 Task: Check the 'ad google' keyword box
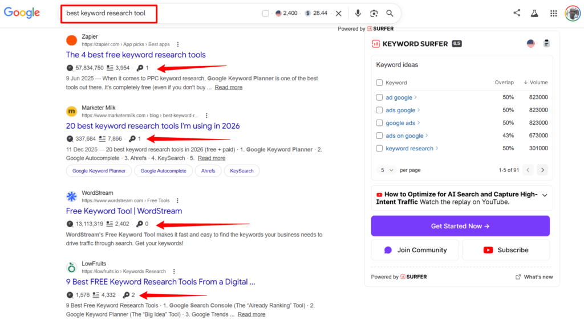(x=379, y=97)
